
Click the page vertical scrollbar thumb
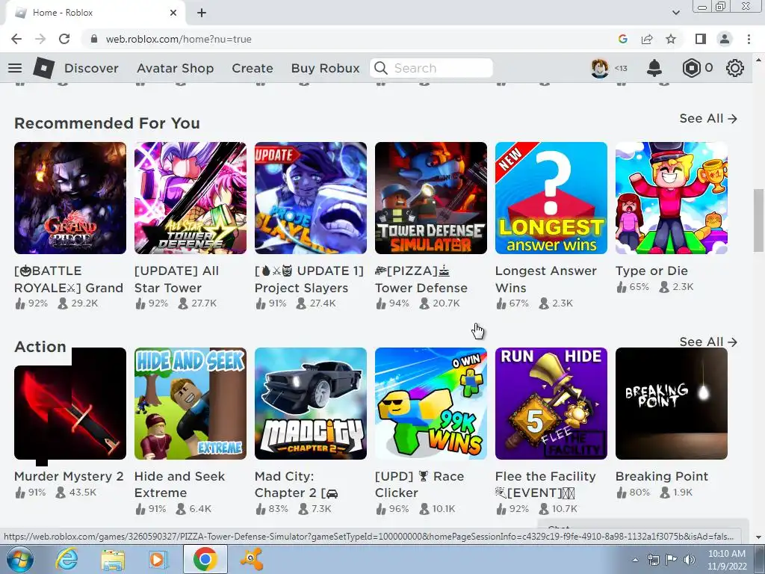tap(758, 220)
